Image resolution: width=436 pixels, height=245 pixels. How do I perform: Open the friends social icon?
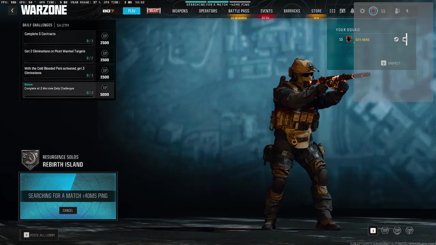[397, 11]
